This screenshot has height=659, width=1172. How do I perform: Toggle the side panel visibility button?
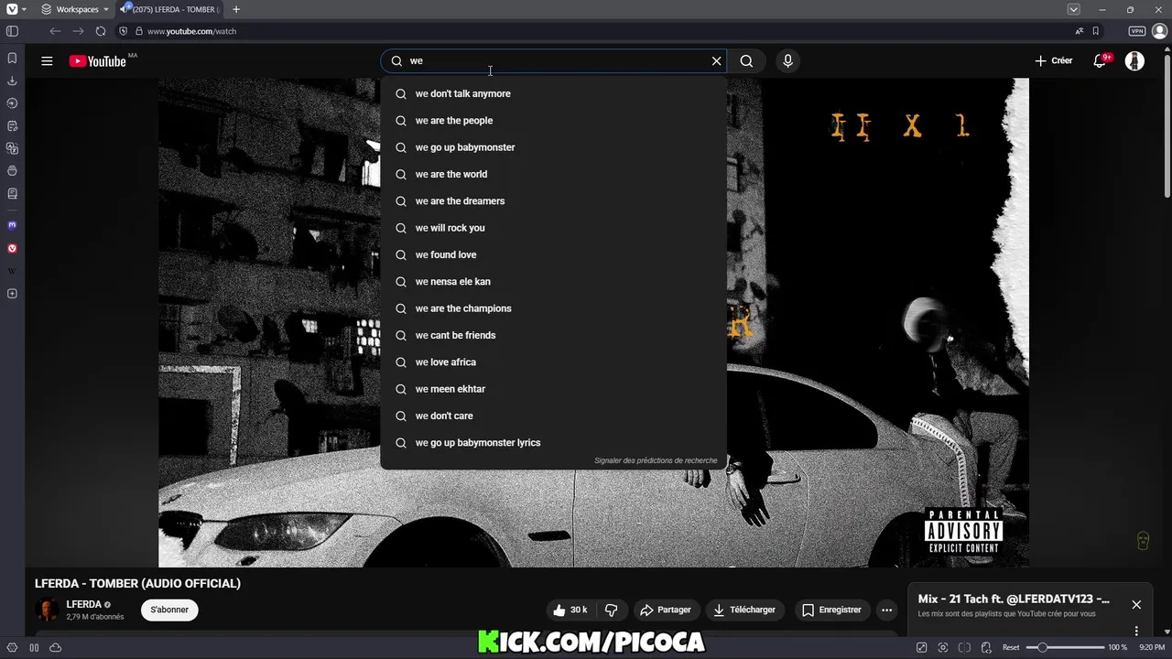[12, 31]
